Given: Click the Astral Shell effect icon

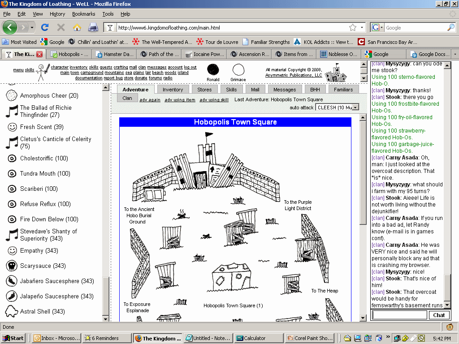Looking at the screenshot, I should [11, 312].
